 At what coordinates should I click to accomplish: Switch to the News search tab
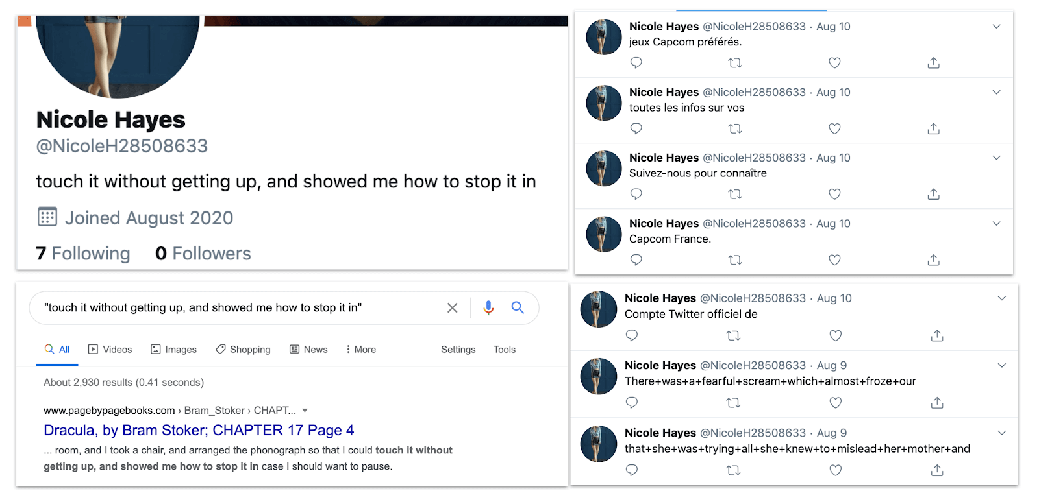(x=308, y=350)
